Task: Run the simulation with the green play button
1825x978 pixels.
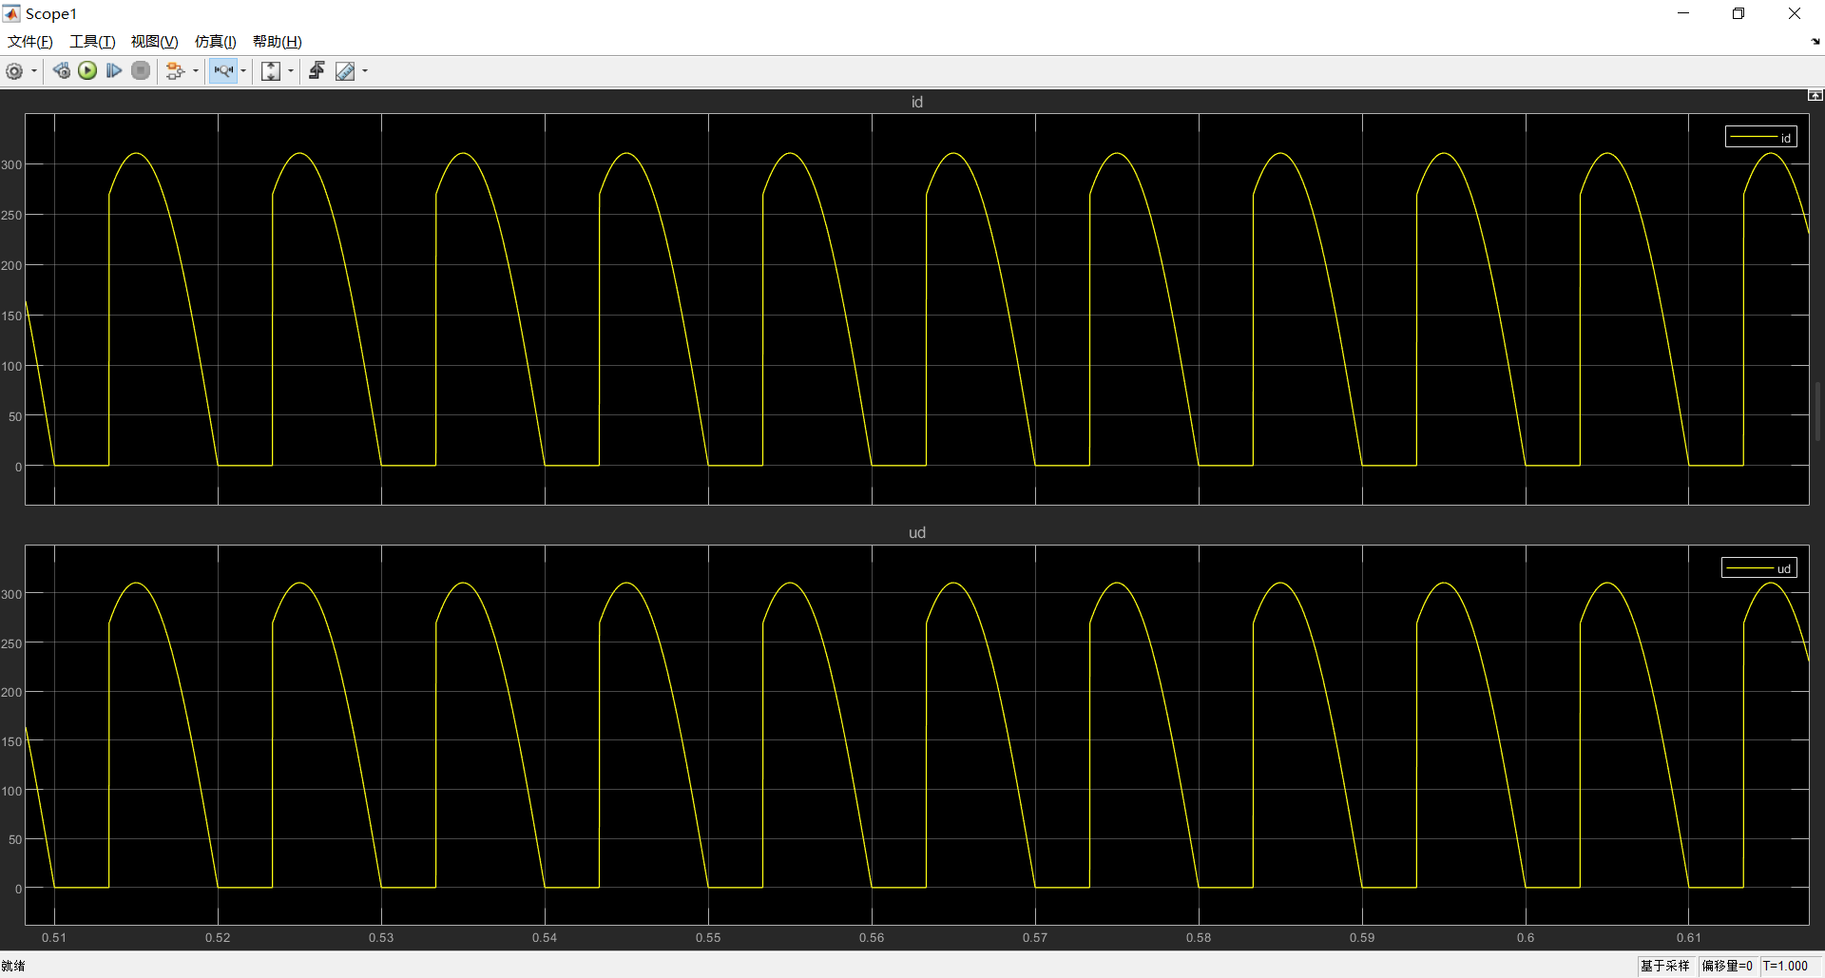Action: coord(87,71)
